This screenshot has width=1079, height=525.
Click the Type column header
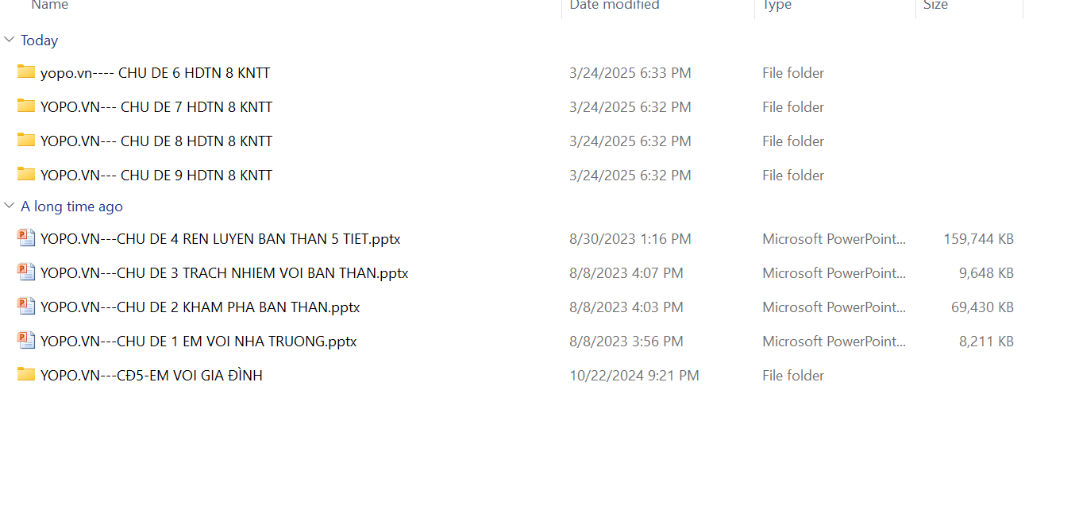pos(776,6)
